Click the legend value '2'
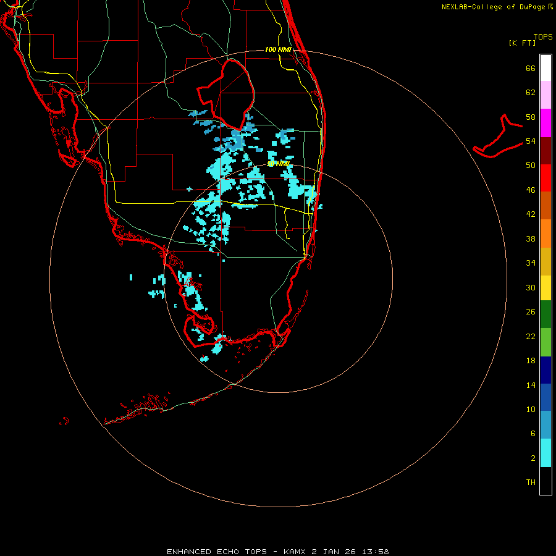The height and width of the screenshot is (556, 556). coord(533,458)
